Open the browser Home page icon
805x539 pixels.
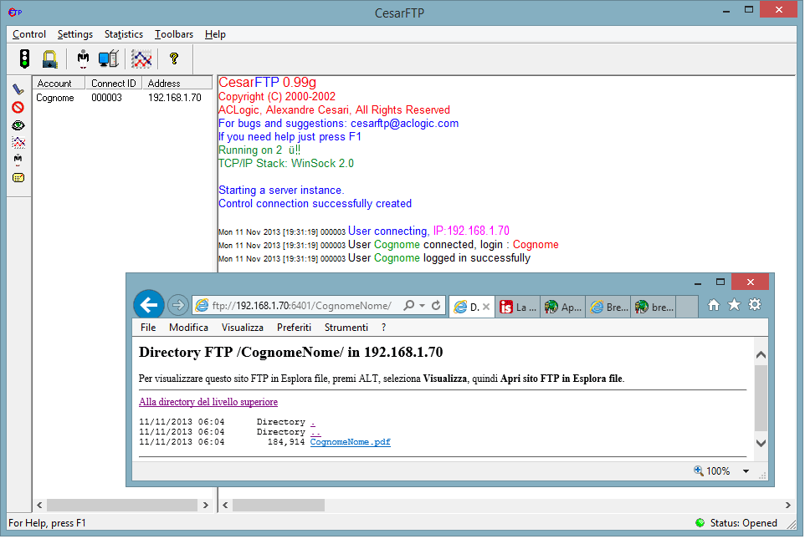click(x=714, y=305)
